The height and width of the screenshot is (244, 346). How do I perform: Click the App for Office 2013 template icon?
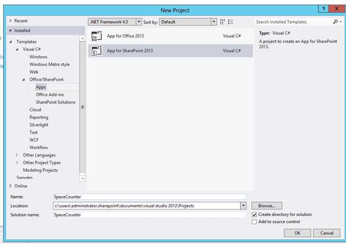tap(96, 36)
